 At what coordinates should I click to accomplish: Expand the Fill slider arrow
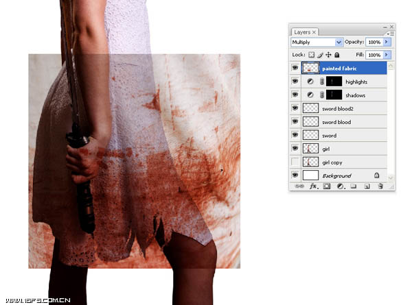(387, 55)
